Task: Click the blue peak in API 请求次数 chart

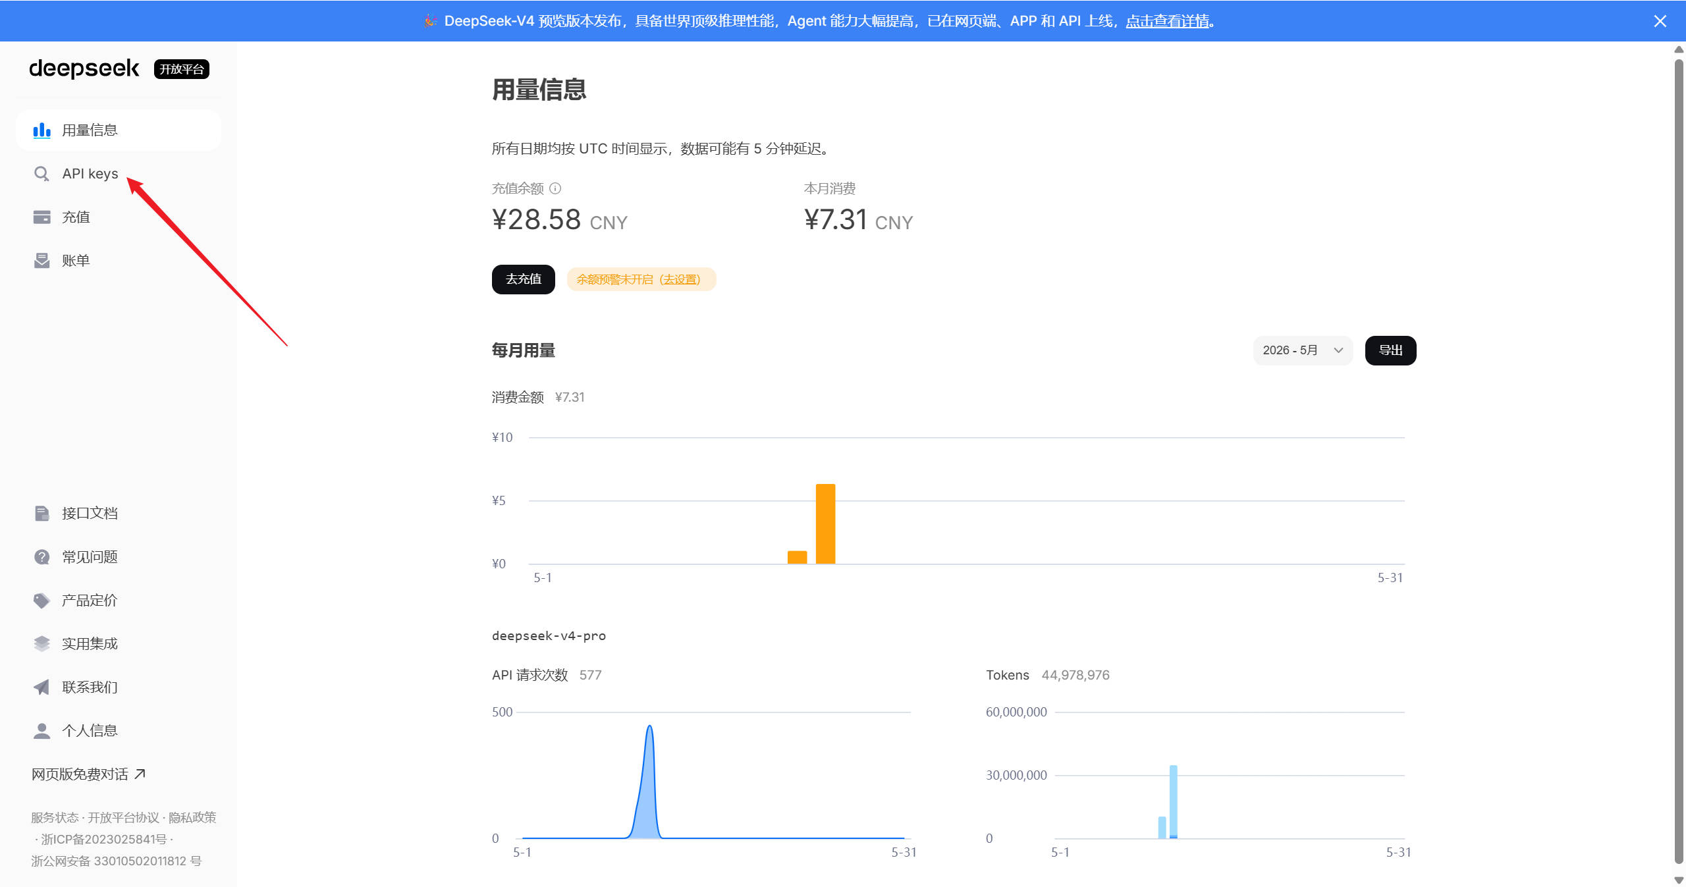Action: tap(649, 784)
